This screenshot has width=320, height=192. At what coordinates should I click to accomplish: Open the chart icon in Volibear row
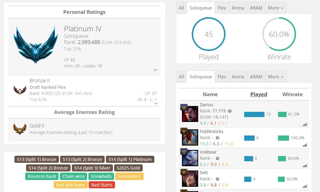(305, 166)
